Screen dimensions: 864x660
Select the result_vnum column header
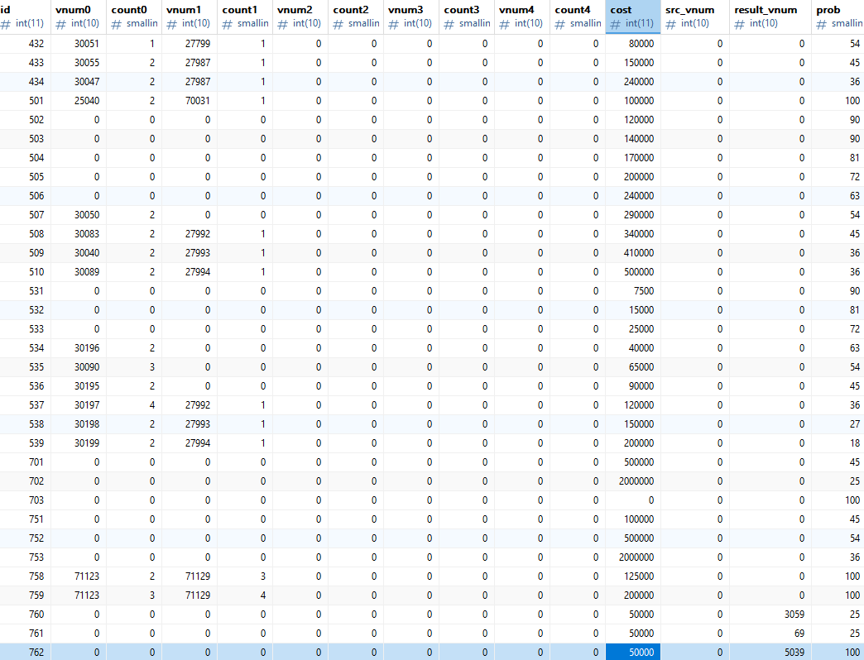(766, 9)
